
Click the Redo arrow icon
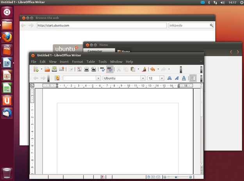click(164, 69)
